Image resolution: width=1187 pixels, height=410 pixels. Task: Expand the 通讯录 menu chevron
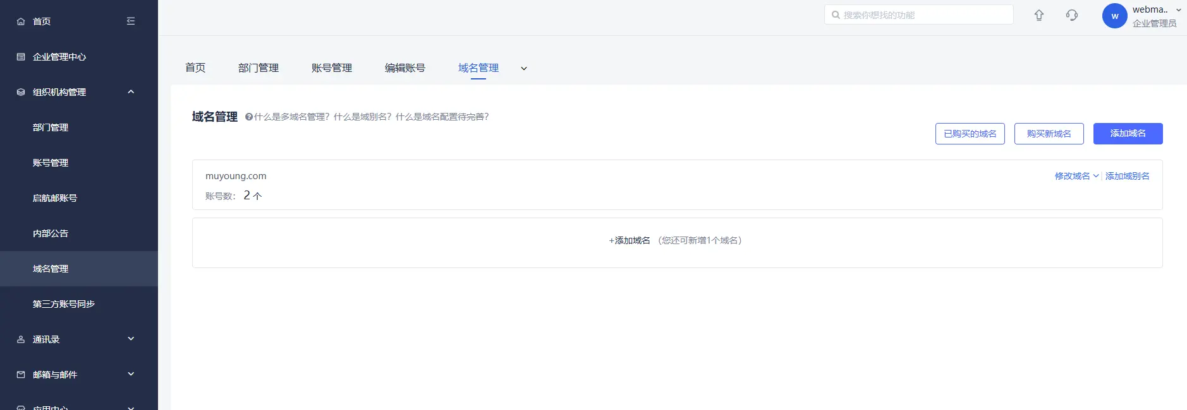coord(131,339)
